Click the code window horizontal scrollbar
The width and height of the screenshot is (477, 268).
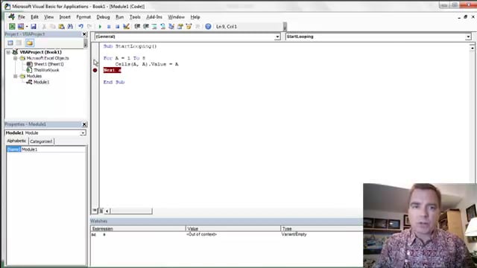pos(131,211)
